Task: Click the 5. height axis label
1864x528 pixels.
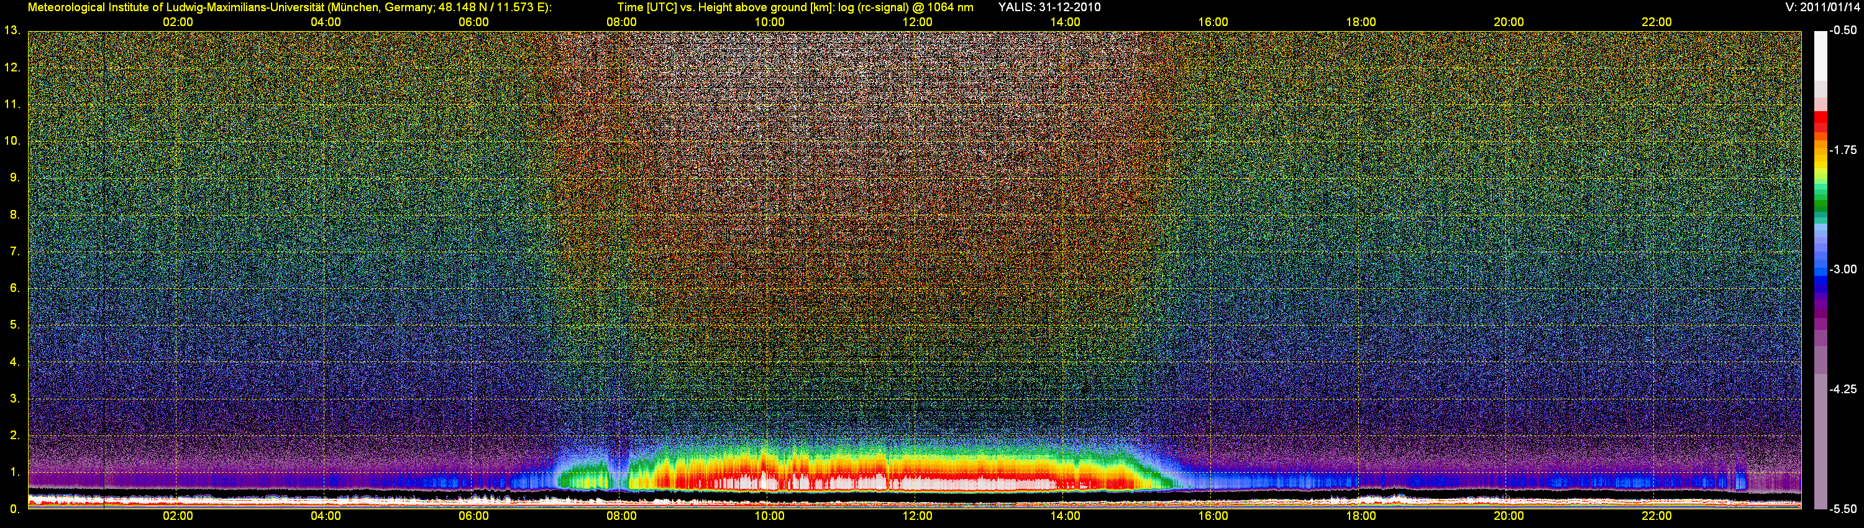Action: click(x=14, y=325)
